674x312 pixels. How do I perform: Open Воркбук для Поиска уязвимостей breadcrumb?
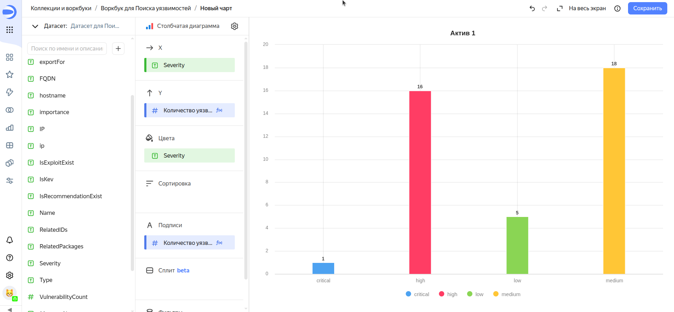[146, 8]
